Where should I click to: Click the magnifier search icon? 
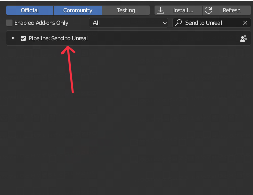[178, 23]
